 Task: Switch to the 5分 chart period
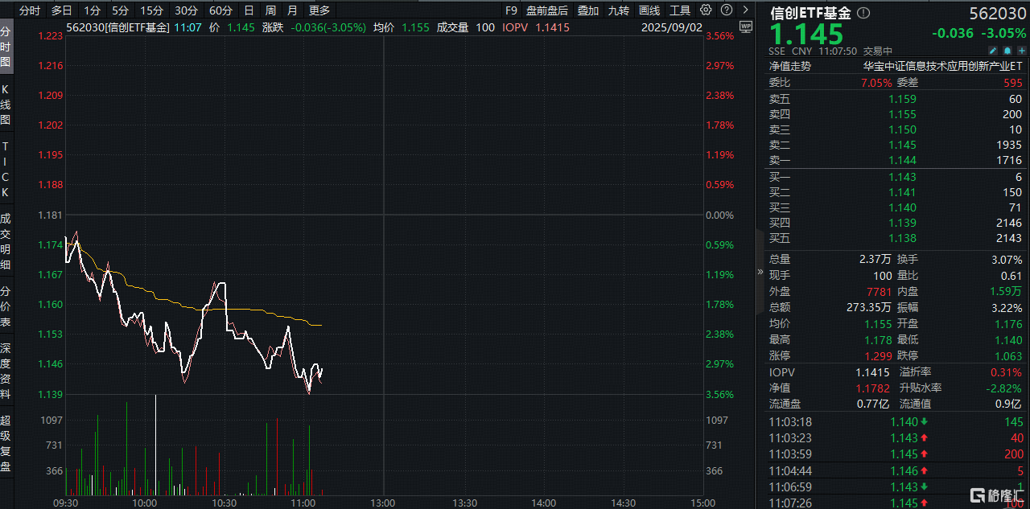click(120, 10)
